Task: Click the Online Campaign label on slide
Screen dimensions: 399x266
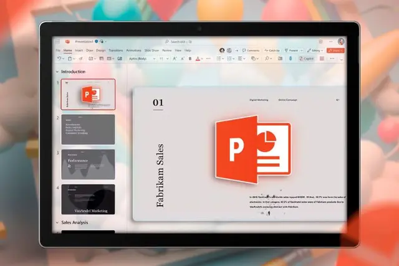Action: coord(288,100)
